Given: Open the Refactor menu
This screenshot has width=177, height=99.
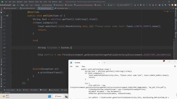Looking at the screenshot, I should point(31,2).
